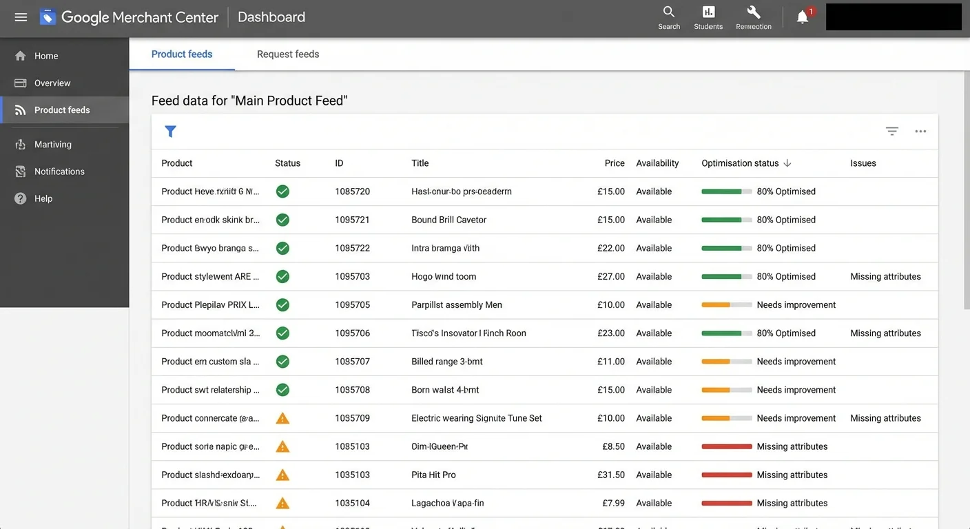
Task: Click 'Lagachoa Vapa-fin' title cell
Action: coord(448,503)
